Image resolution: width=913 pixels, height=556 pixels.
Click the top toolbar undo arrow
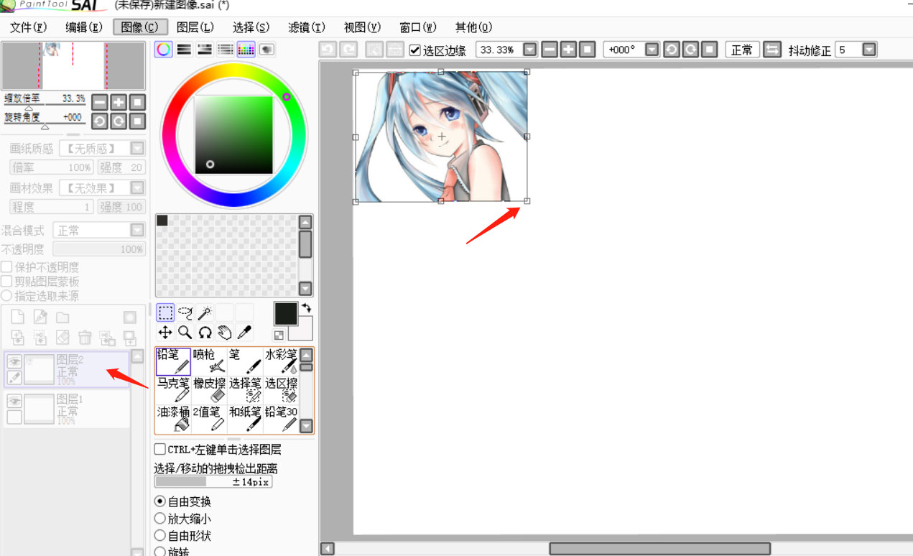pyautogui.click(x=328, y=50)
